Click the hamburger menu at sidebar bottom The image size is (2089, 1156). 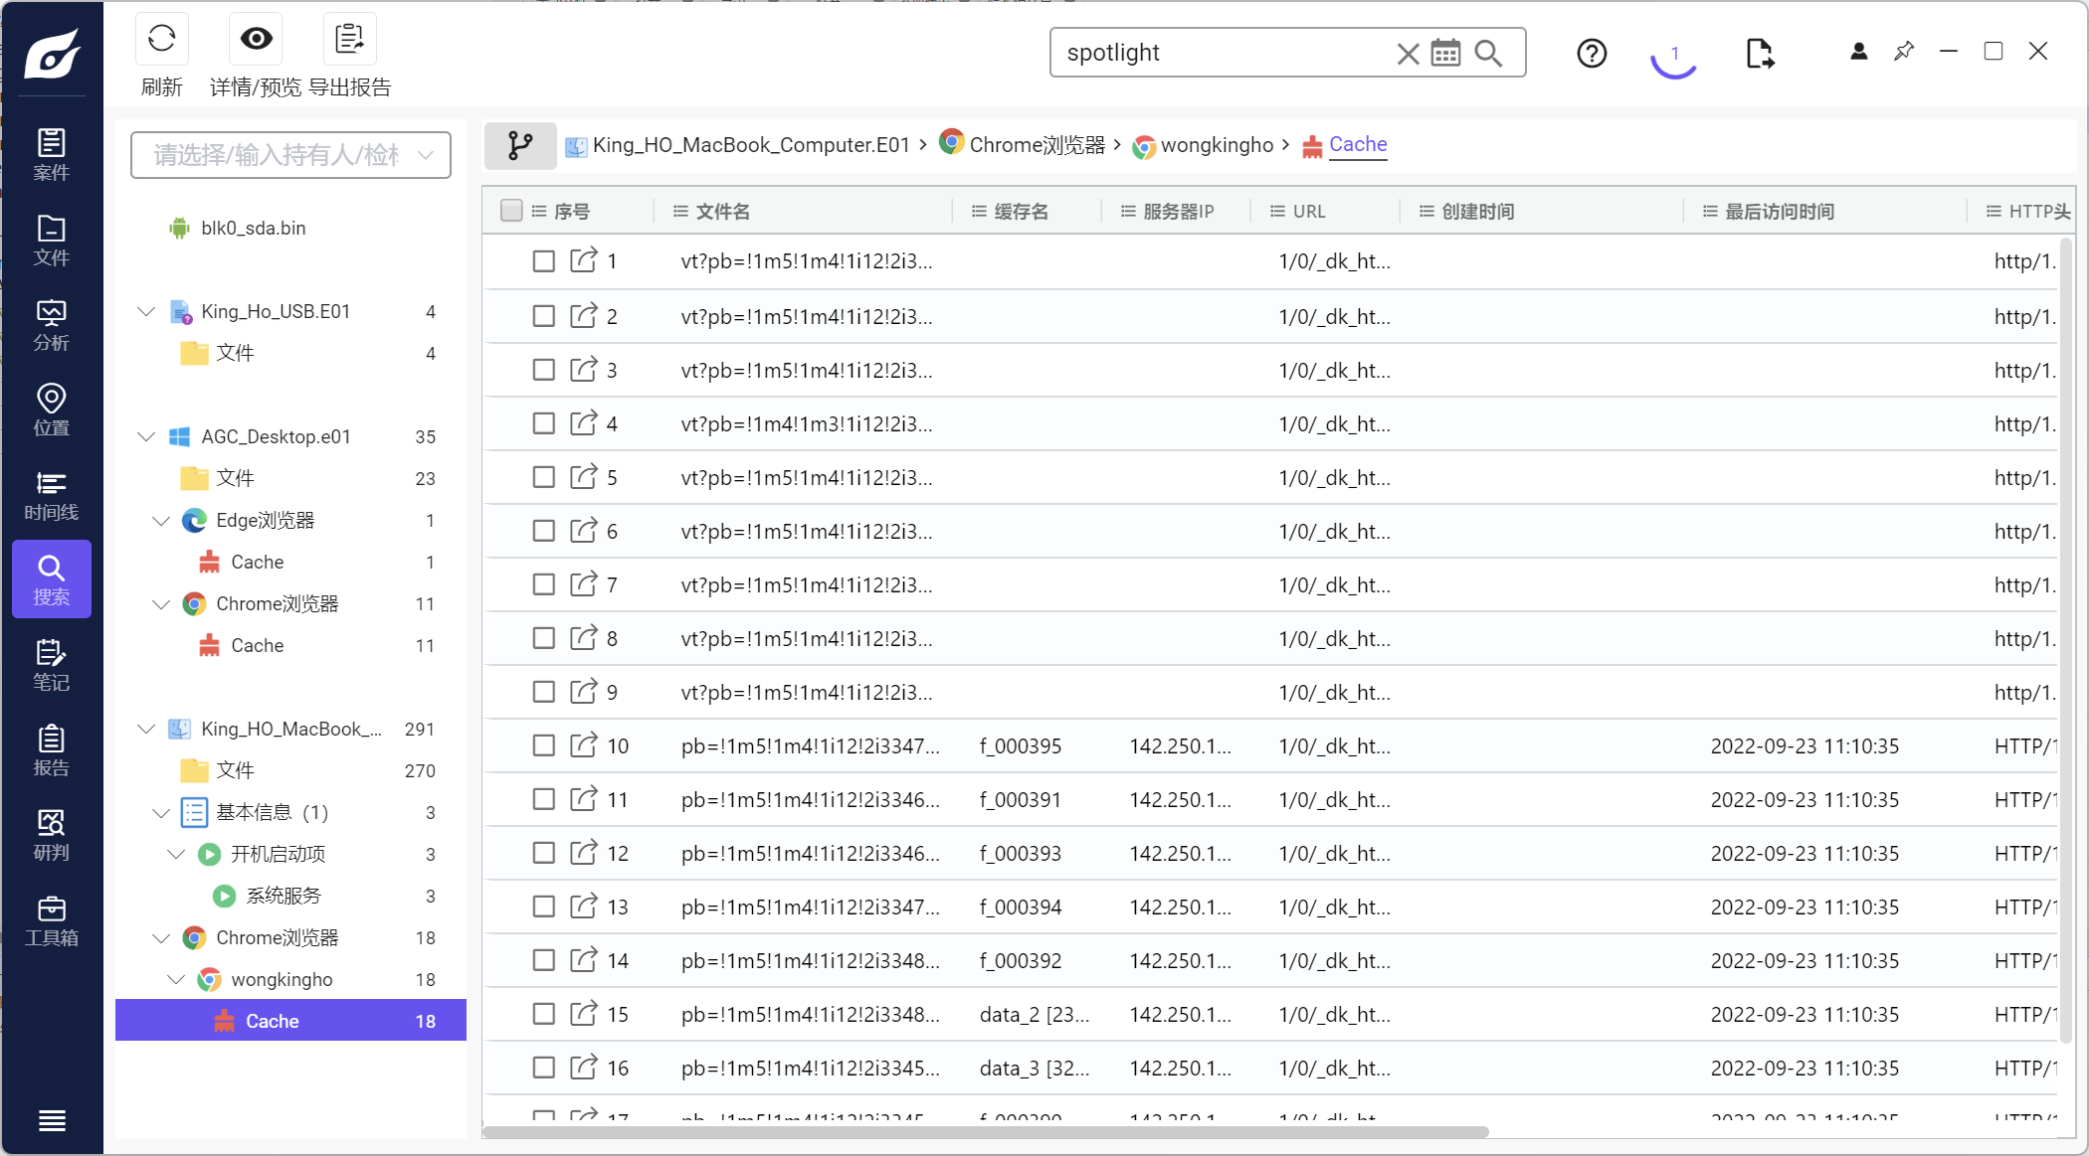tap(52, 1120)
